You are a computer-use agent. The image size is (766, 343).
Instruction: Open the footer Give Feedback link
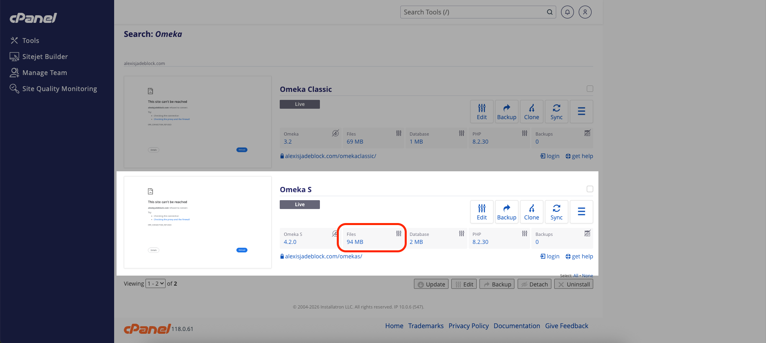coord(567,326)
